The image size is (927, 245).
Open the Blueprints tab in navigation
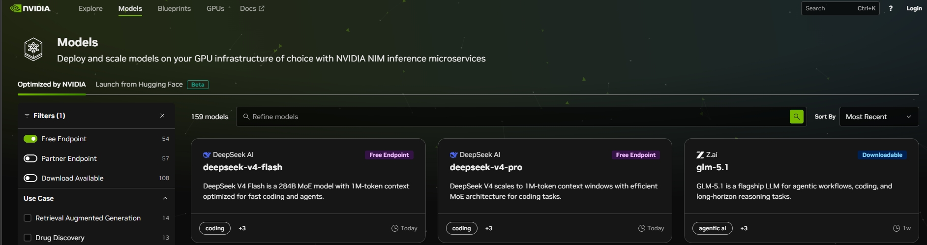pyautogui.click(x=174, y=8)
